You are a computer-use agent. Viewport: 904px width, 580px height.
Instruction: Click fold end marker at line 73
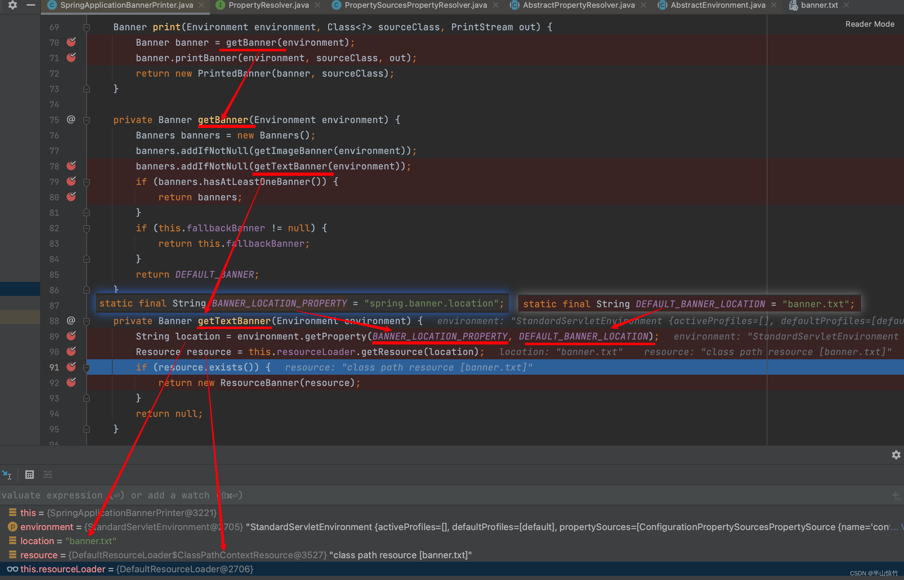pyautogui.click(x=86, y=89)
